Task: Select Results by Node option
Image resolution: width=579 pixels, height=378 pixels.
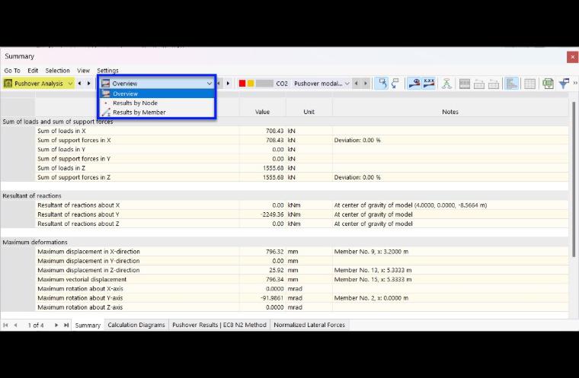Action: tap(157, 103)
